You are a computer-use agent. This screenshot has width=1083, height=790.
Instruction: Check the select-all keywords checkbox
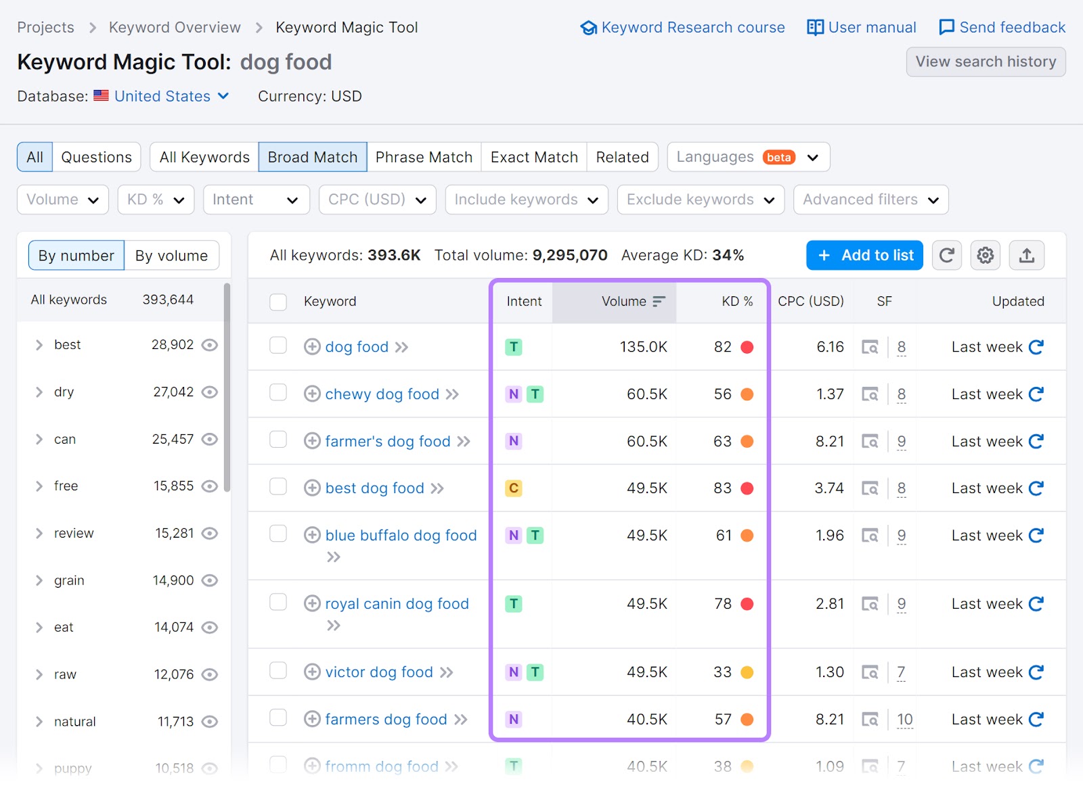[278, 302]
